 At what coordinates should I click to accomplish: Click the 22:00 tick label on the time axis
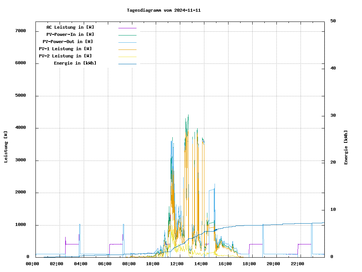298,264
